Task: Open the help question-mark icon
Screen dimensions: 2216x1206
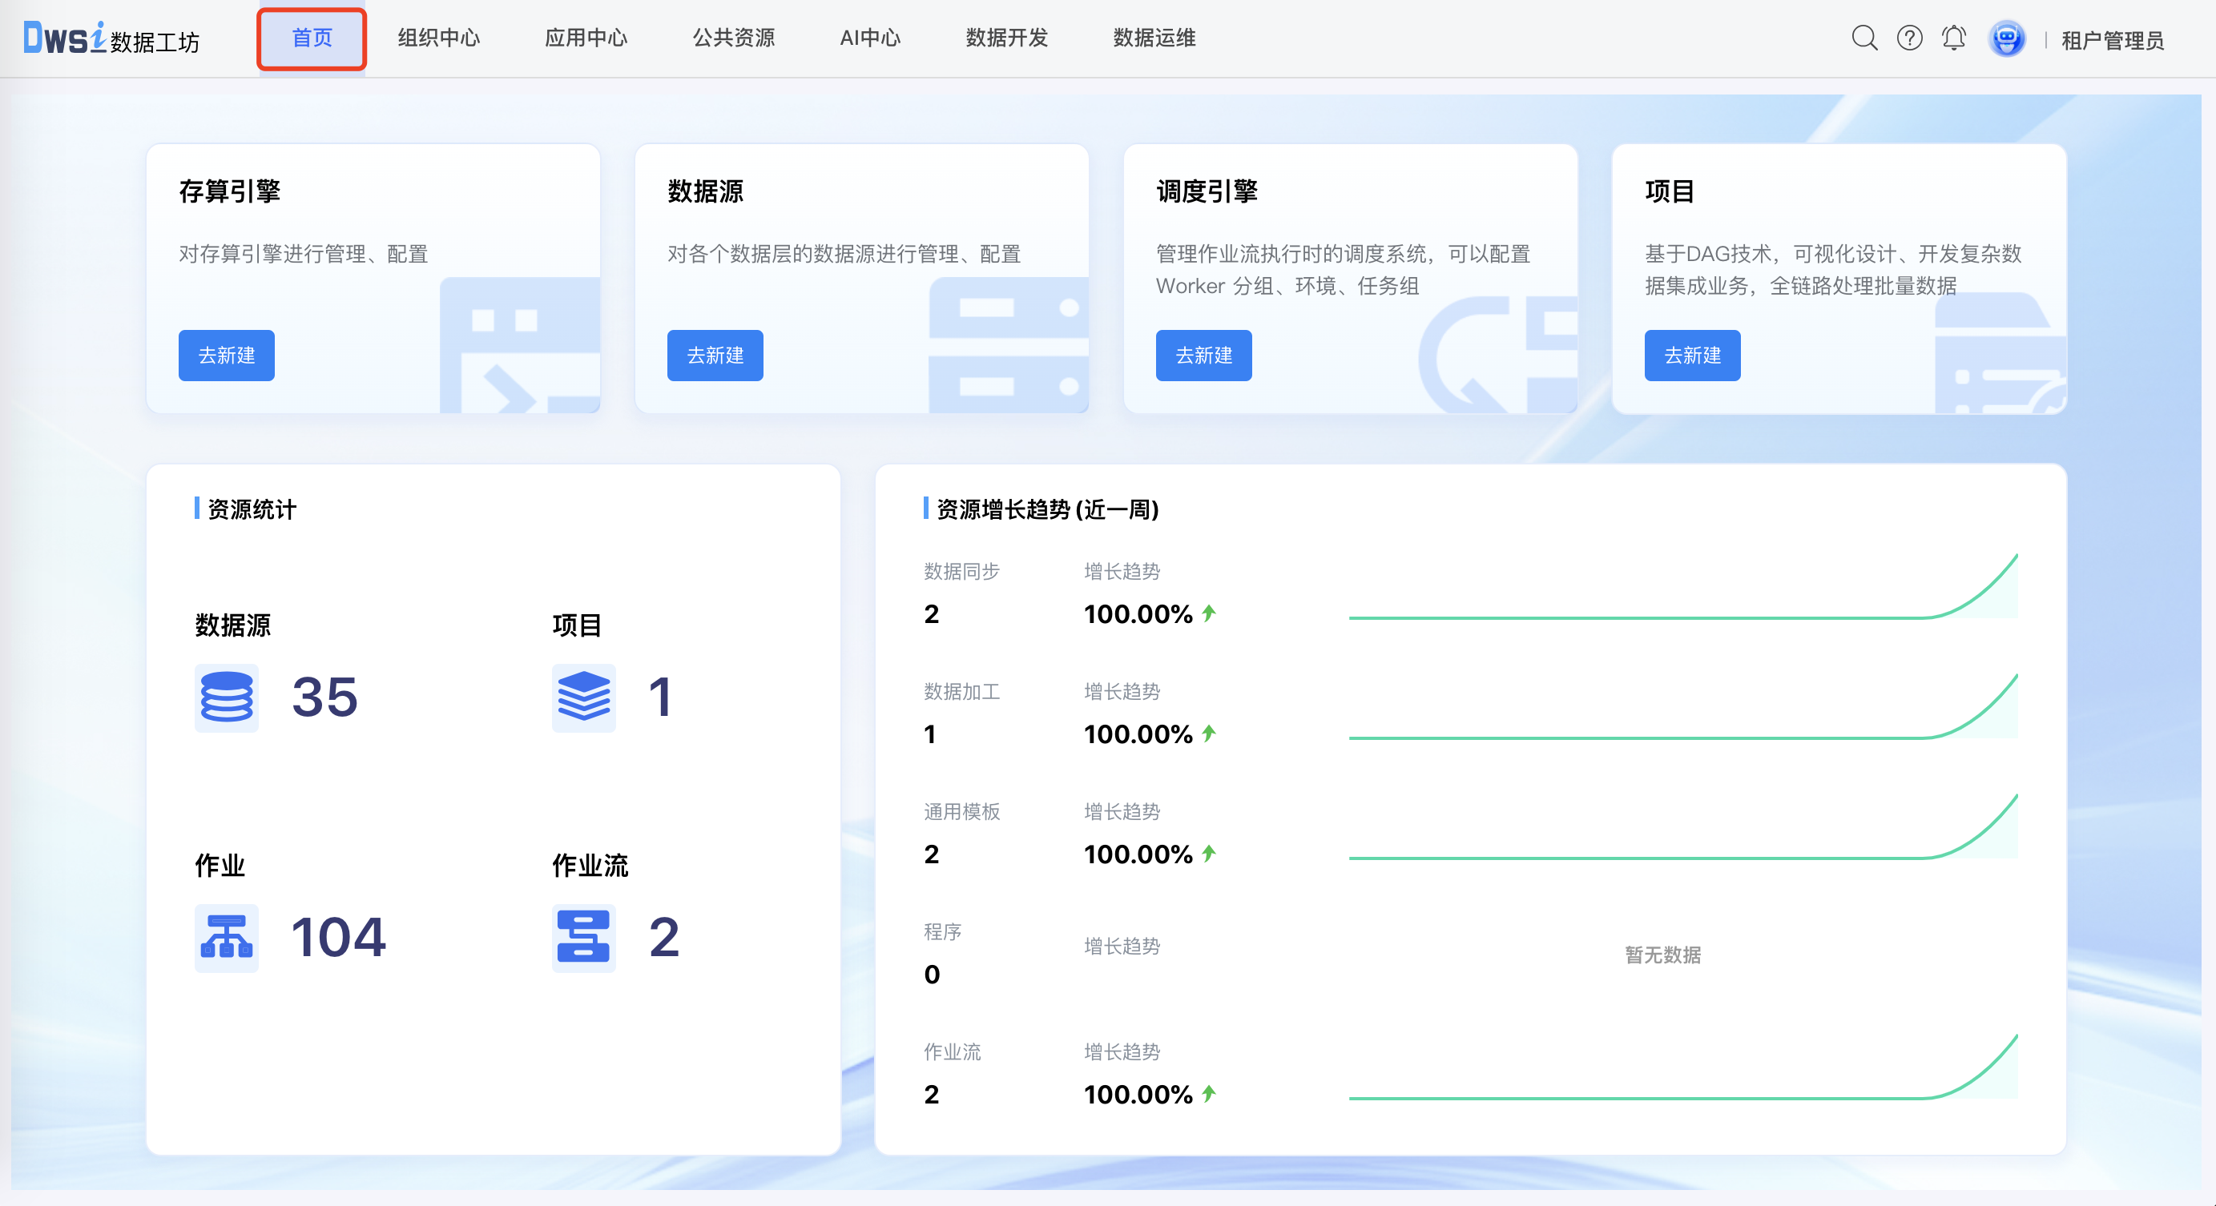Action: (x=1909, y=38)
